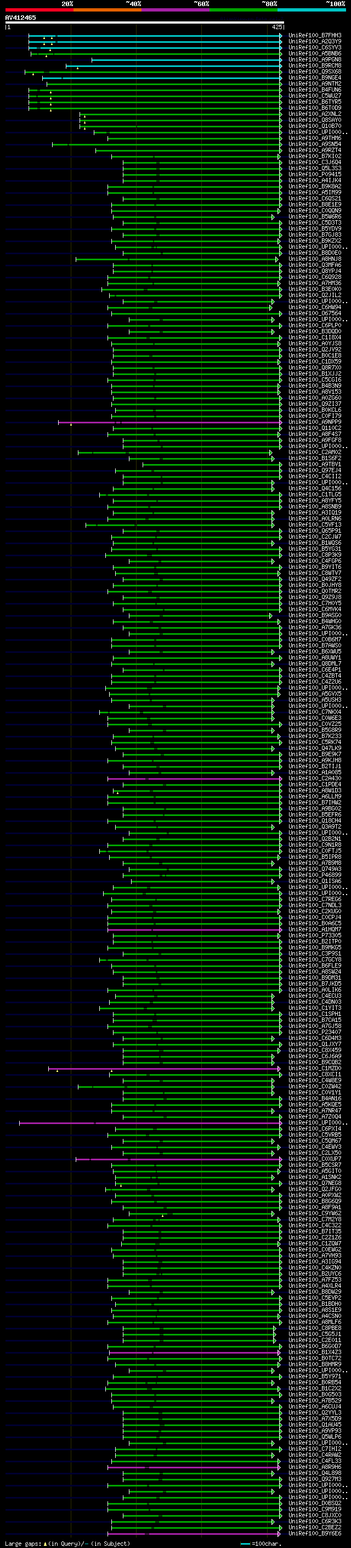
Task: Select hit label UniRef100_Q47LK9
Action: point(315,748)
